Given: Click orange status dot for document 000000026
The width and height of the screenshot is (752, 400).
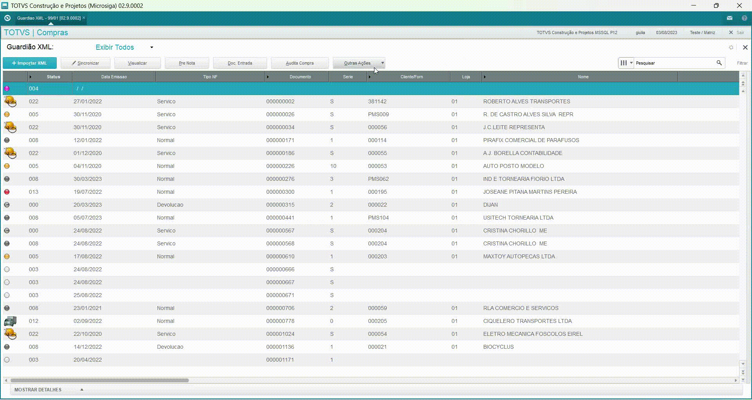Looking at the screenshot, I should (7, 114).
